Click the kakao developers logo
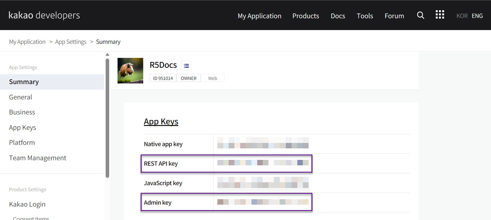The height and width of the screenshot is (220, 491). 44,15
